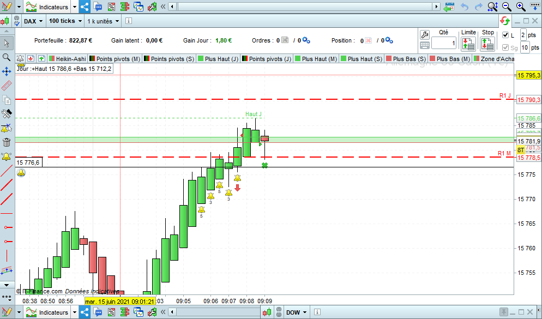Screen dimensions: 542x319
Task: Open the order list icon in the top toolbar
Action: point(111,7)
